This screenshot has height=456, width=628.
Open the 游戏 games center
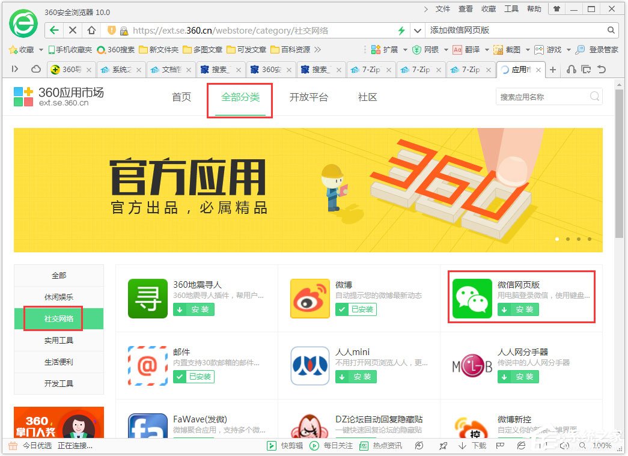(x=554, y=49)
